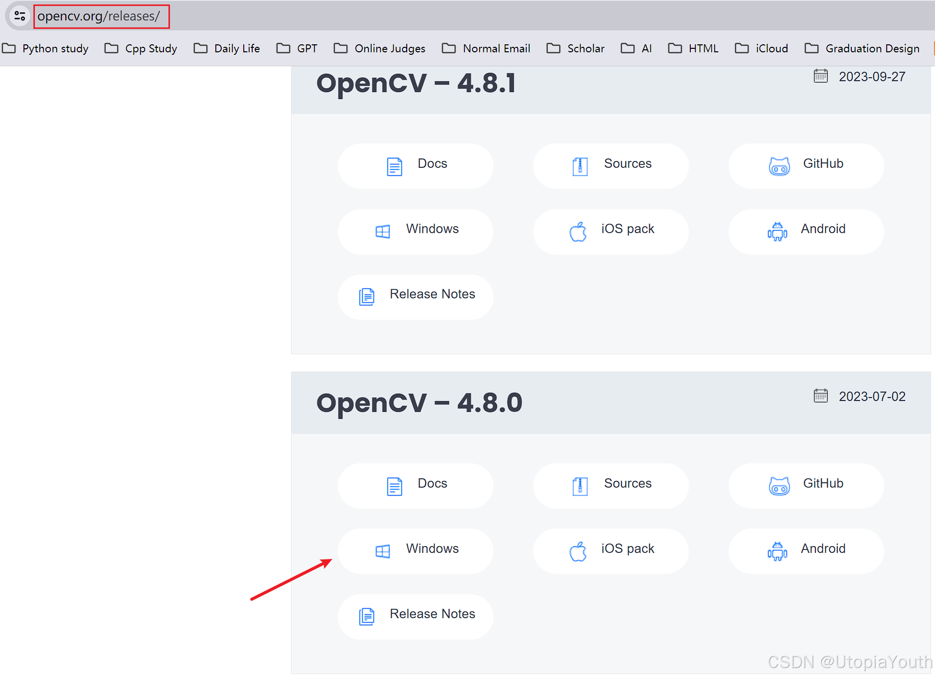Download Android package for OpenCV 4.8.0
935x678 pixels.
pos(806,551)
